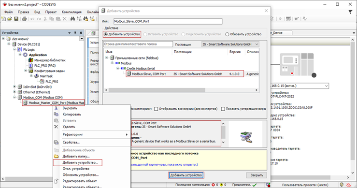Click the yellow warning count icon in status bar
This screenshot has height=188, width=357.
221,185
